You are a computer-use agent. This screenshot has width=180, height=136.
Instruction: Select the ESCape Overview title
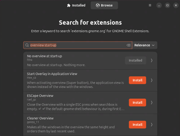(x=40, y=96)
